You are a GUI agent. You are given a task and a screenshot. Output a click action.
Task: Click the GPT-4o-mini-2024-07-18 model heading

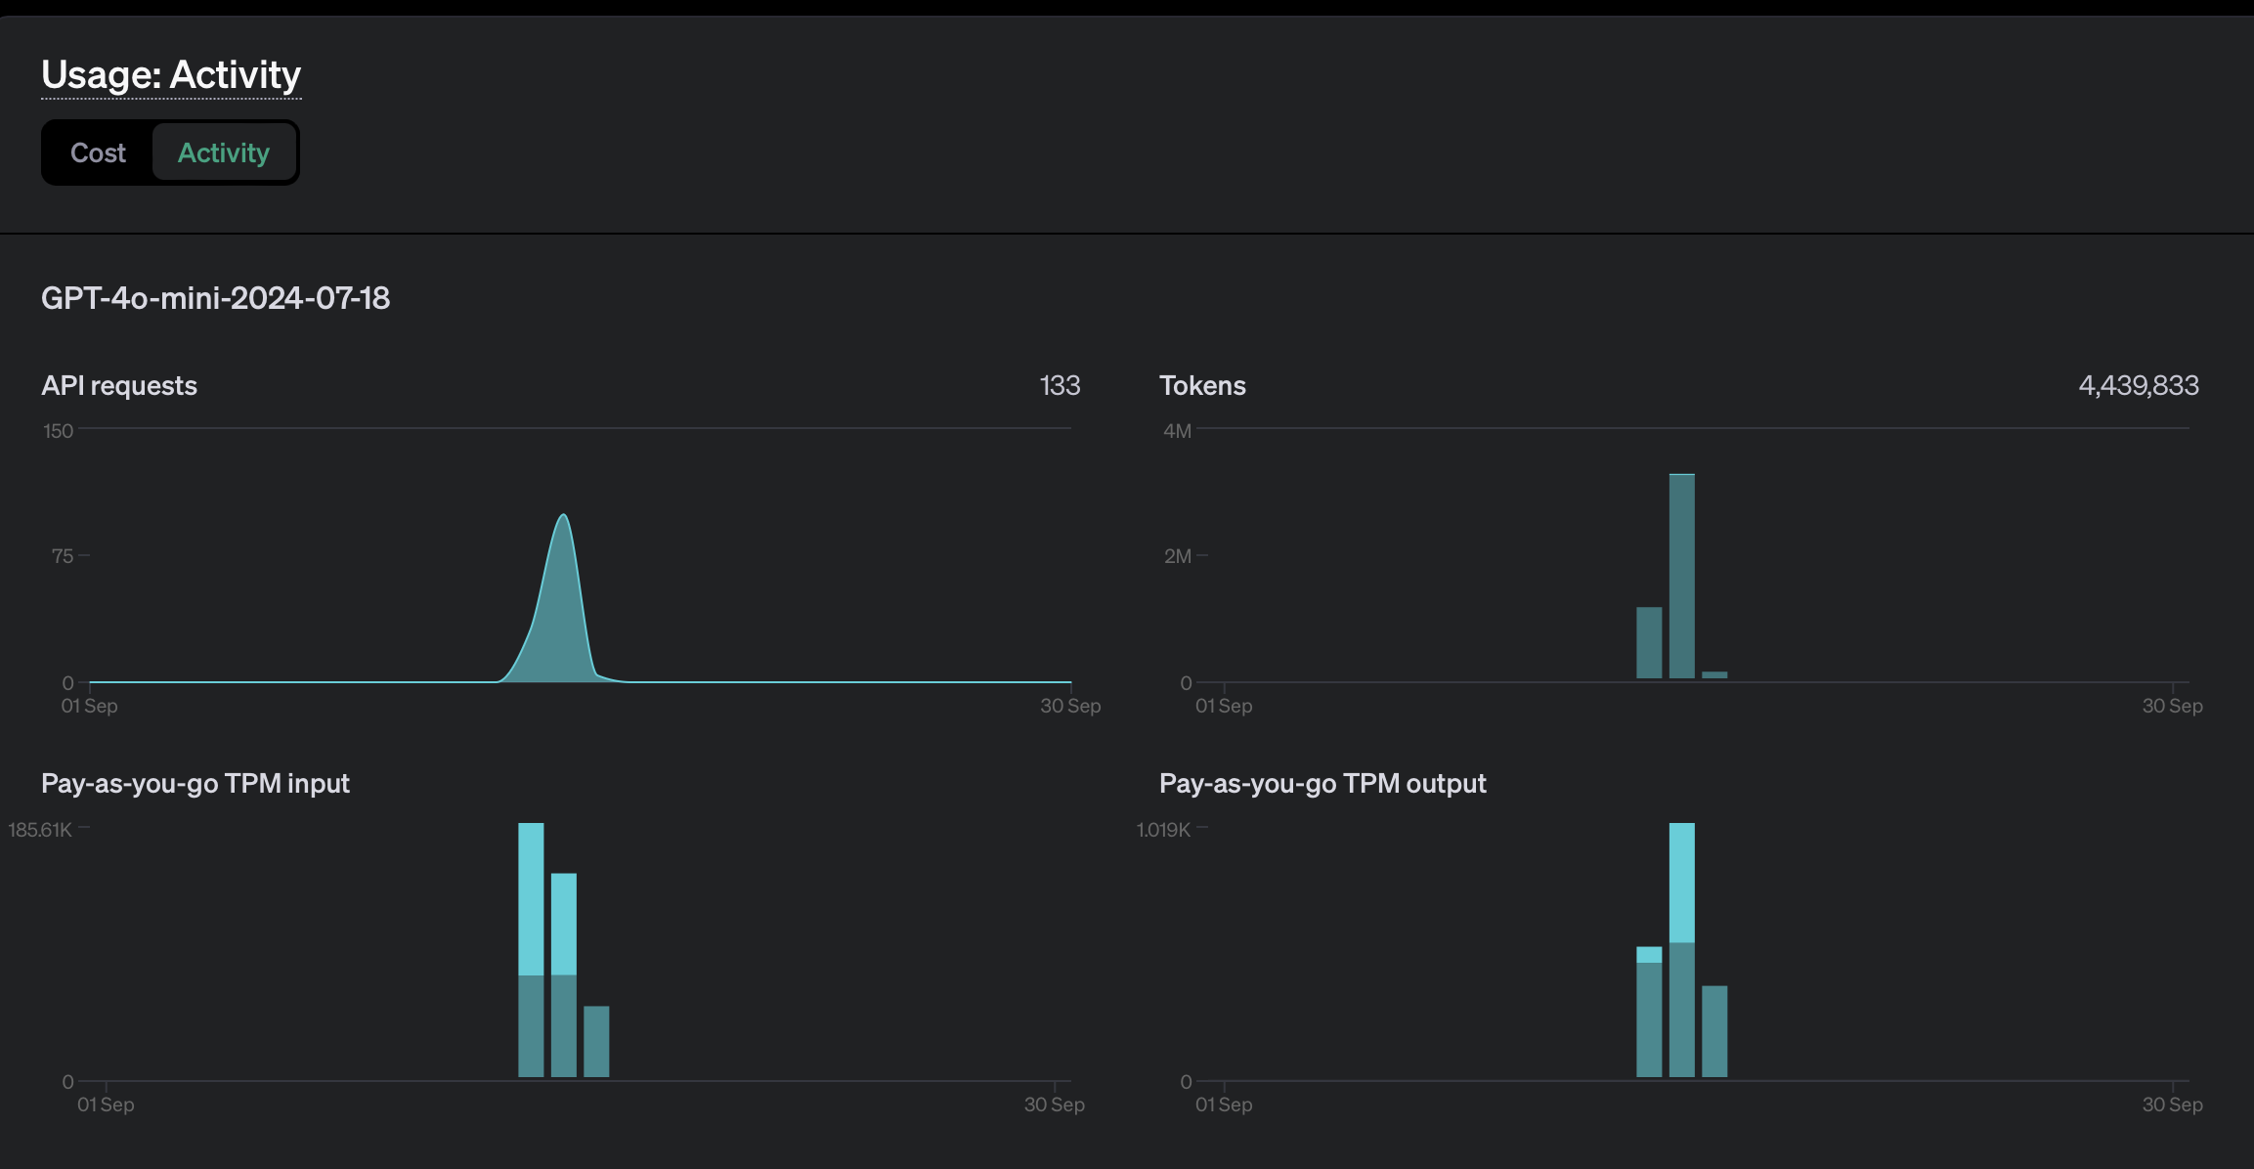(x=215, y=298)
